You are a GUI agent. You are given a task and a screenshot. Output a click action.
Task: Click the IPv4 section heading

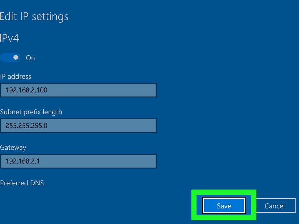click(x=9, y=38)
